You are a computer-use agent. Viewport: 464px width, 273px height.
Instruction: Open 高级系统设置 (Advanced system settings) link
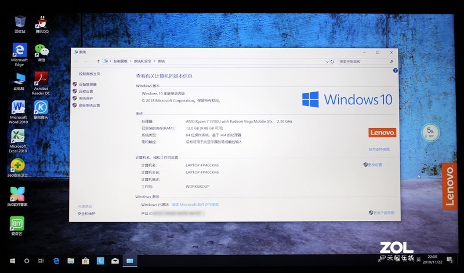[x=89, y=105]
